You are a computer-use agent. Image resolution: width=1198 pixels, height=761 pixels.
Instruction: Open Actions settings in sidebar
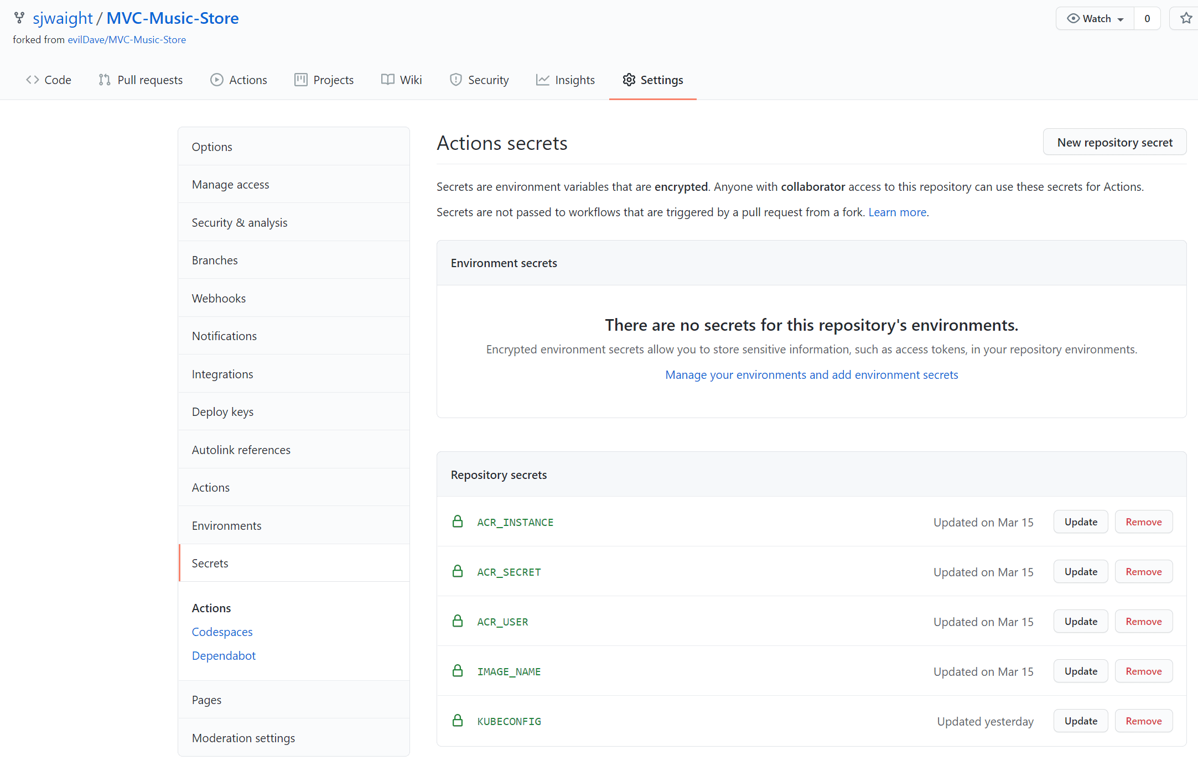[x=294, y=487]
